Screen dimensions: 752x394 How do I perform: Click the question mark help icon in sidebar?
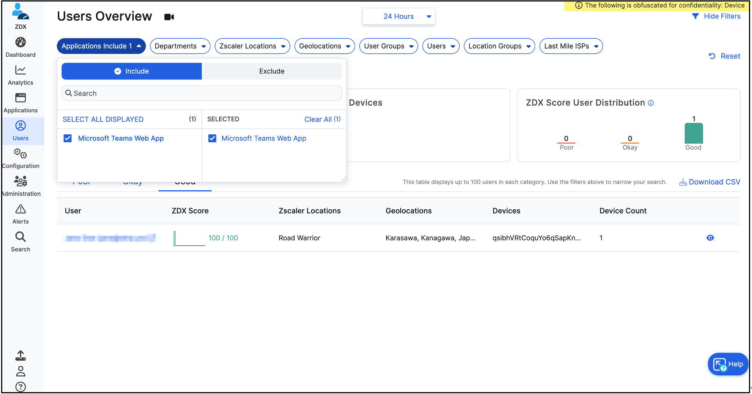coord(21,387)
